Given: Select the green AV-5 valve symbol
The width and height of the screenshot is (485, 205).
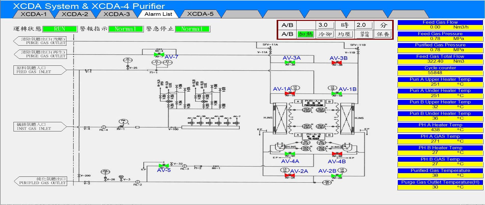Looking at the screenshot, I should pyautogui.click(x=164, y=166).
